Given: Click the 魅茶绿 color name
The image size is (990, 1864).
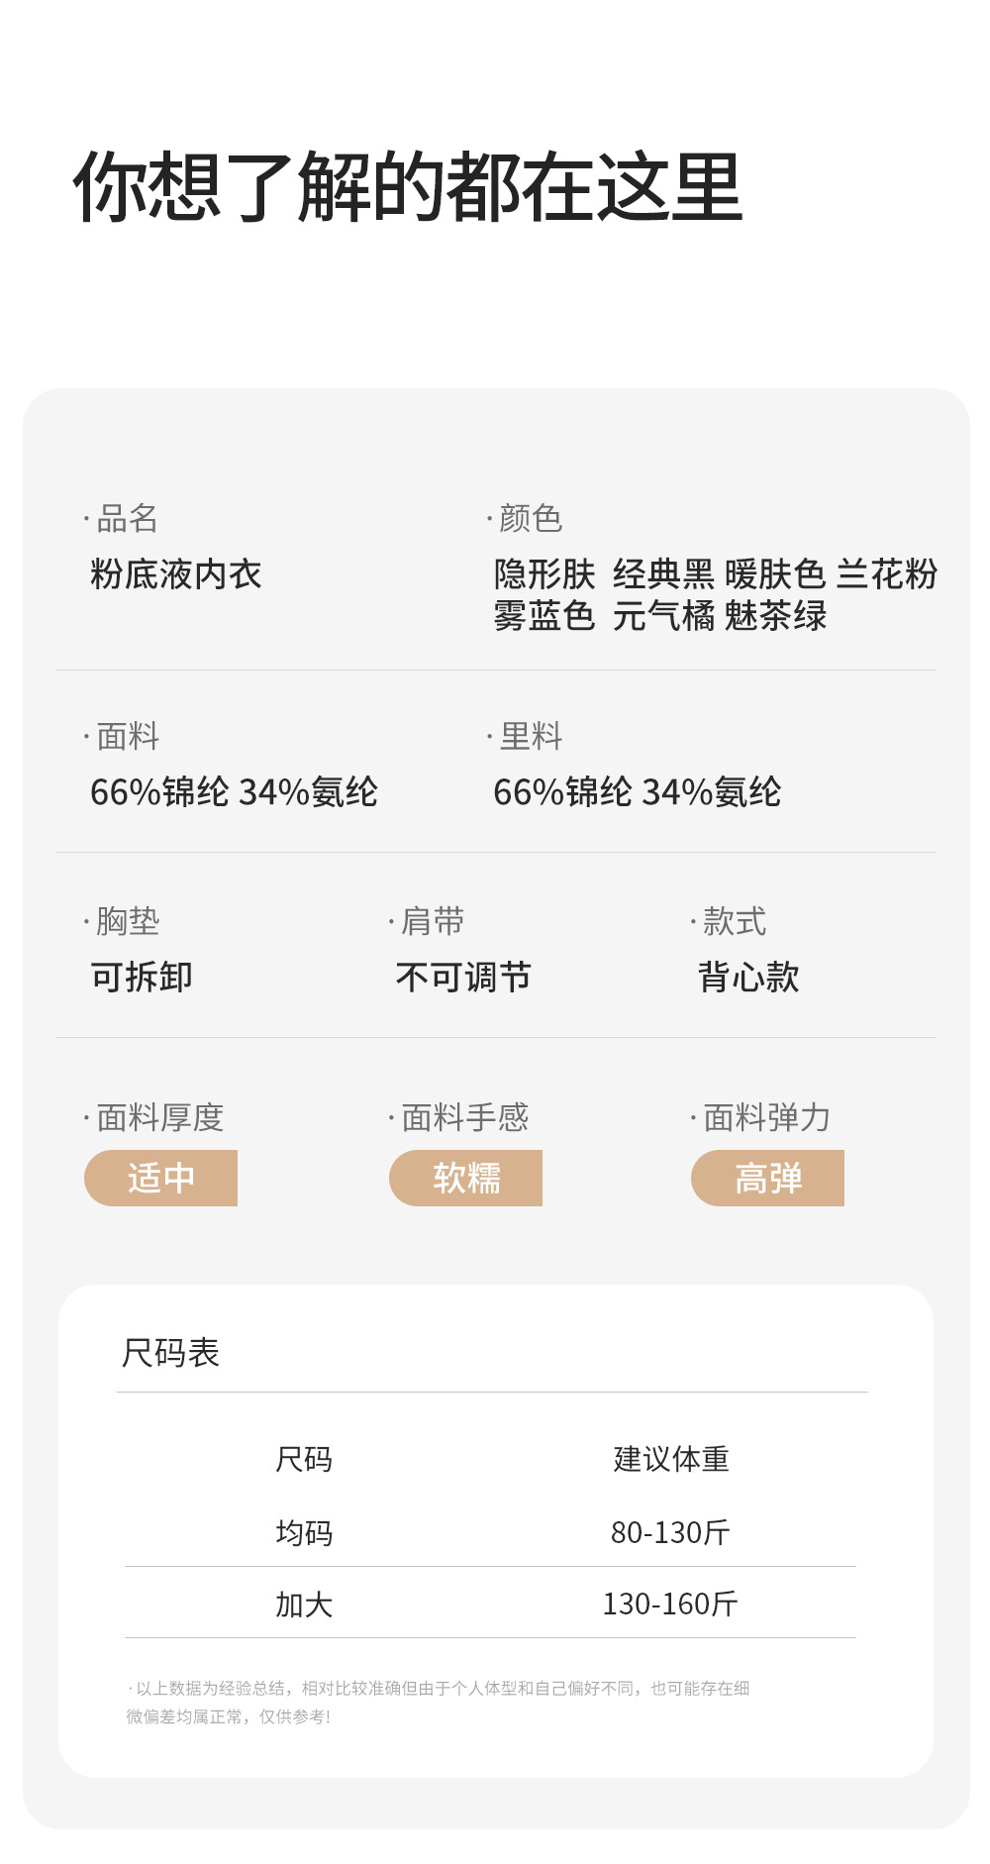Looking at the screenshot, I should (774, 616).
